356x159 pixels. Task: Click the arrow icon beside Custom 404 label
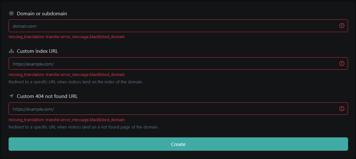(11, 96)
